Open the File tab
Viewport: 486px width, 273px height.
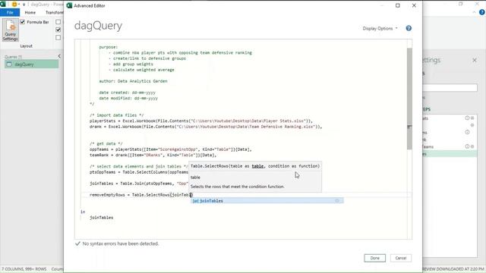coord(10,12)
